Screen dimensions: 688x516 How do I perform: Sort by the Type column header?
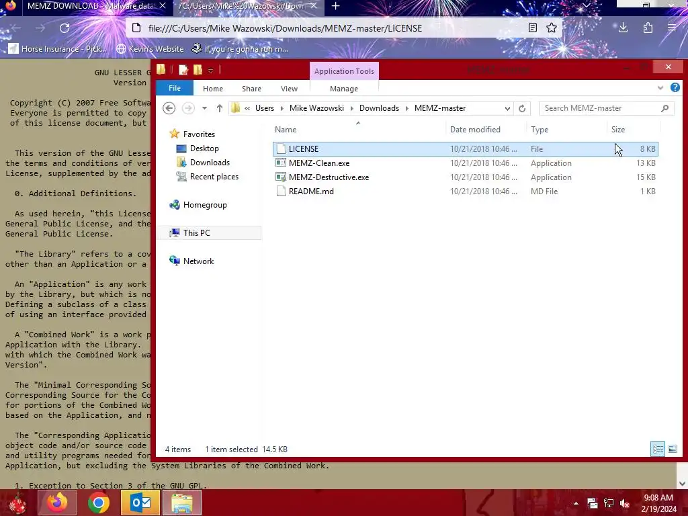[540, 130]
